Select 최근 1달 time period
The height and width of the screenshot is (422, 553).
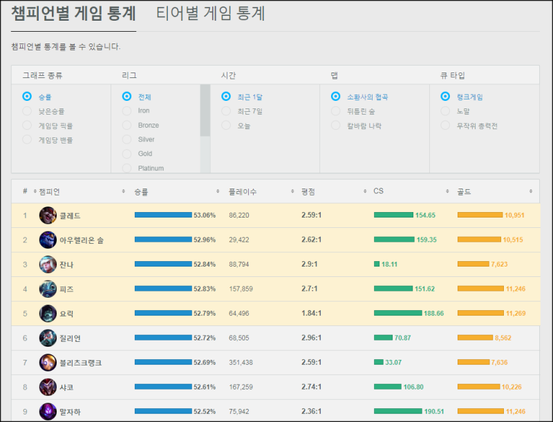tap(226, 97)
